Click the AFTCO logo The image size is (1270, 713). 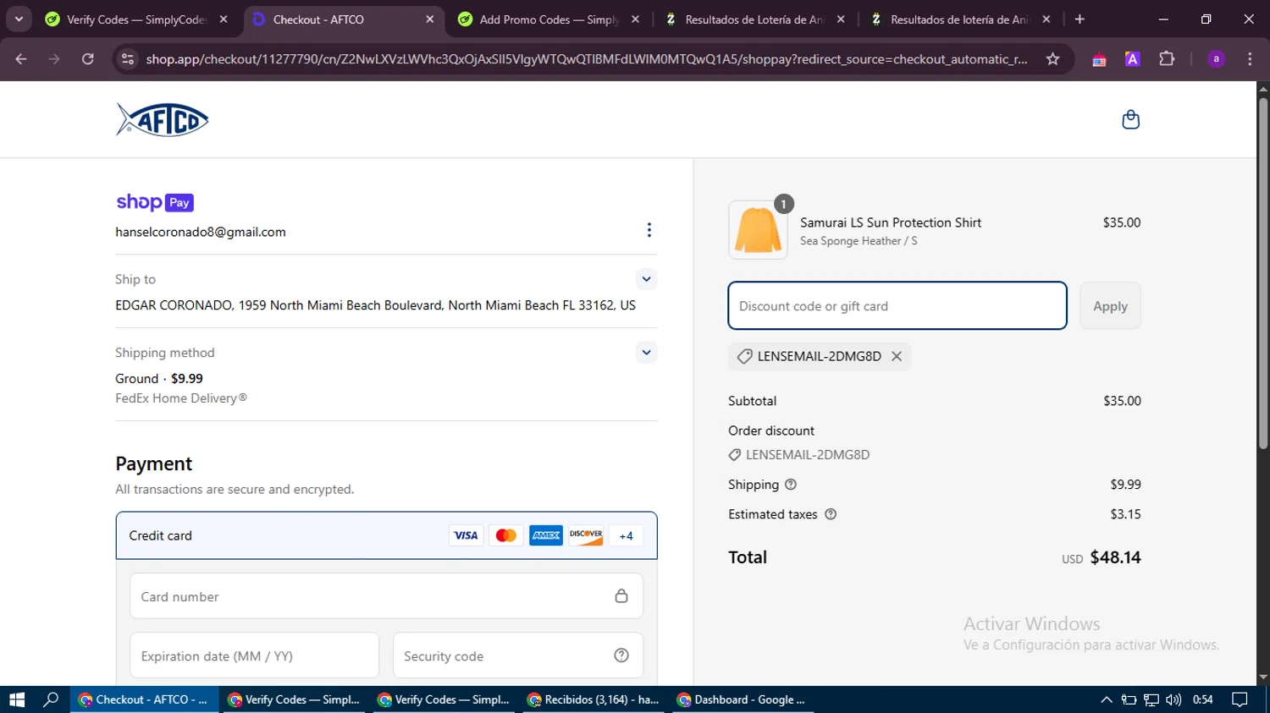coord(163,120)
